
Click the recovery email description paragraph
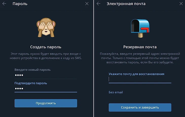click(x=140, y=58)
